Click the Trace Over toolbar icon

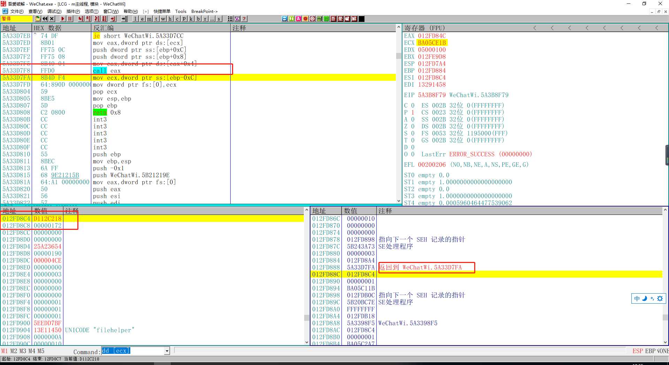point(104,19)
